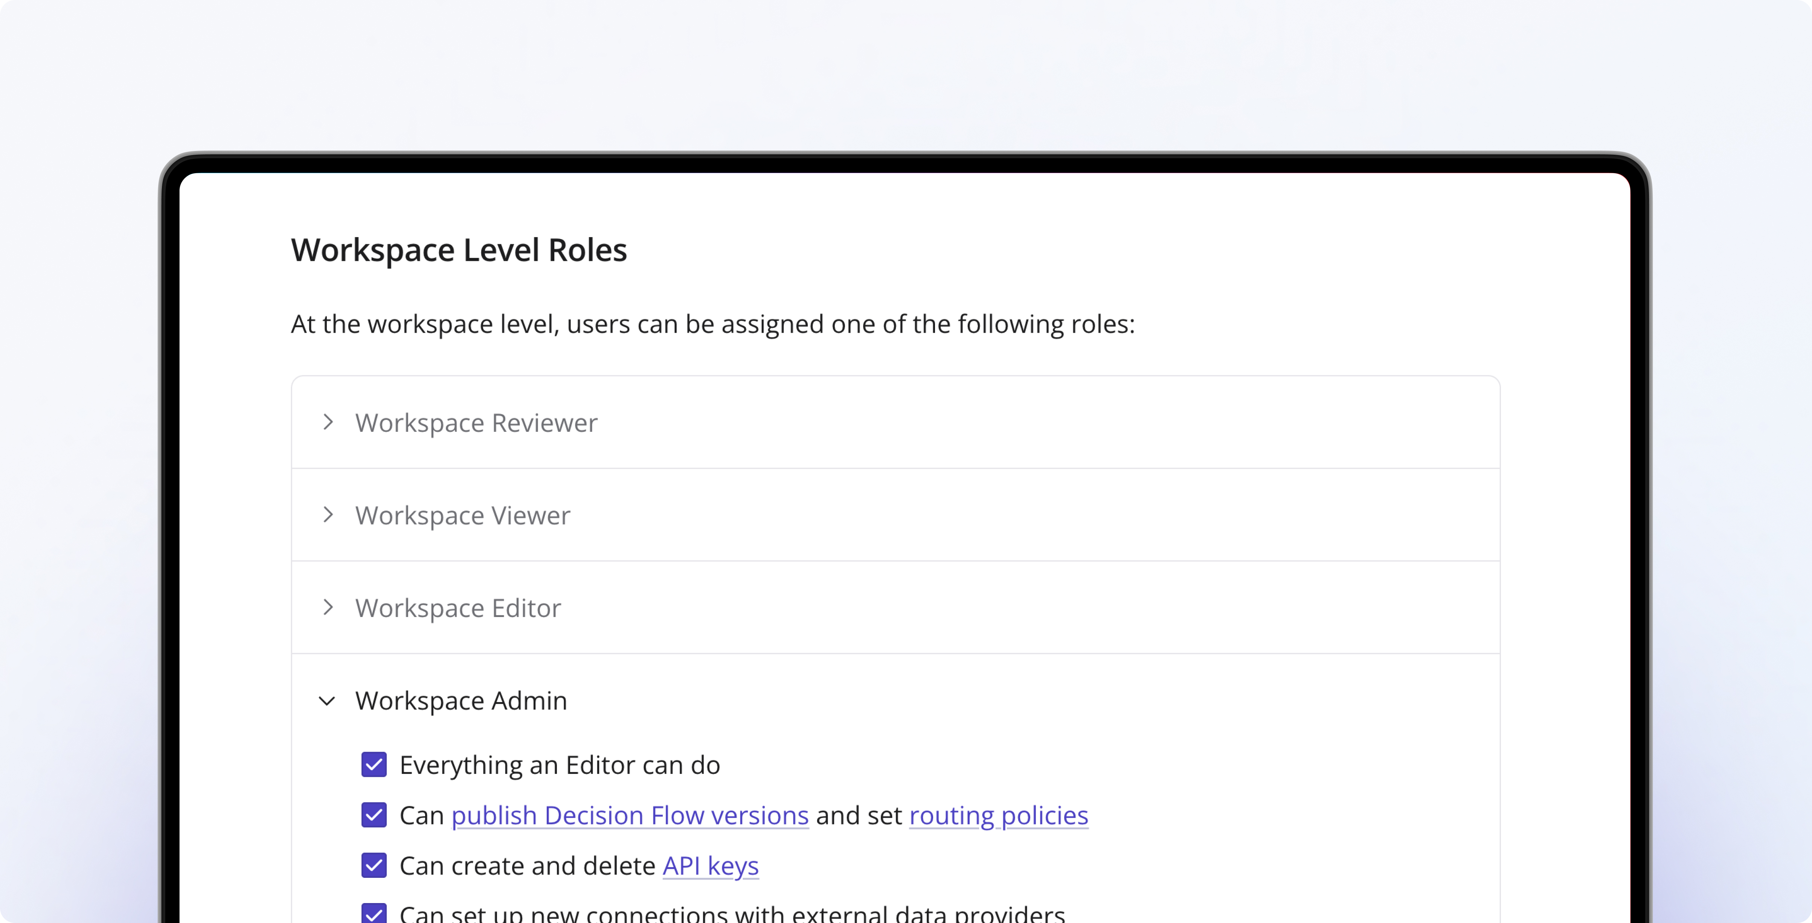This screenshot has width=1812, height=923.
Task: Click 'Can create and delete' text
Action: 527,866
